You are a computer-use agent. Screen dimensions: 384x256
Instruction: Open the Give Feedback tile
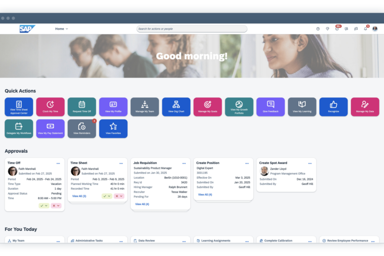point(270,107)
